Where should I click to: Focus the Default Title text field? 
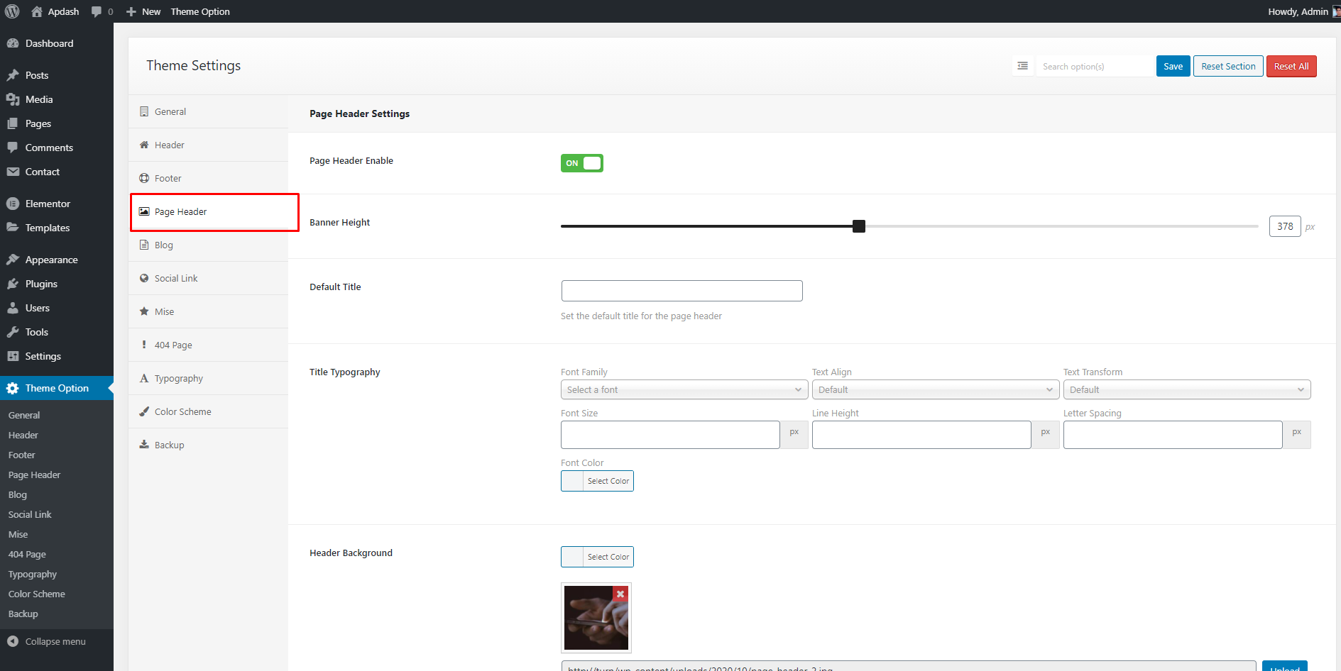pyautogui.click(x=682, y=291)
